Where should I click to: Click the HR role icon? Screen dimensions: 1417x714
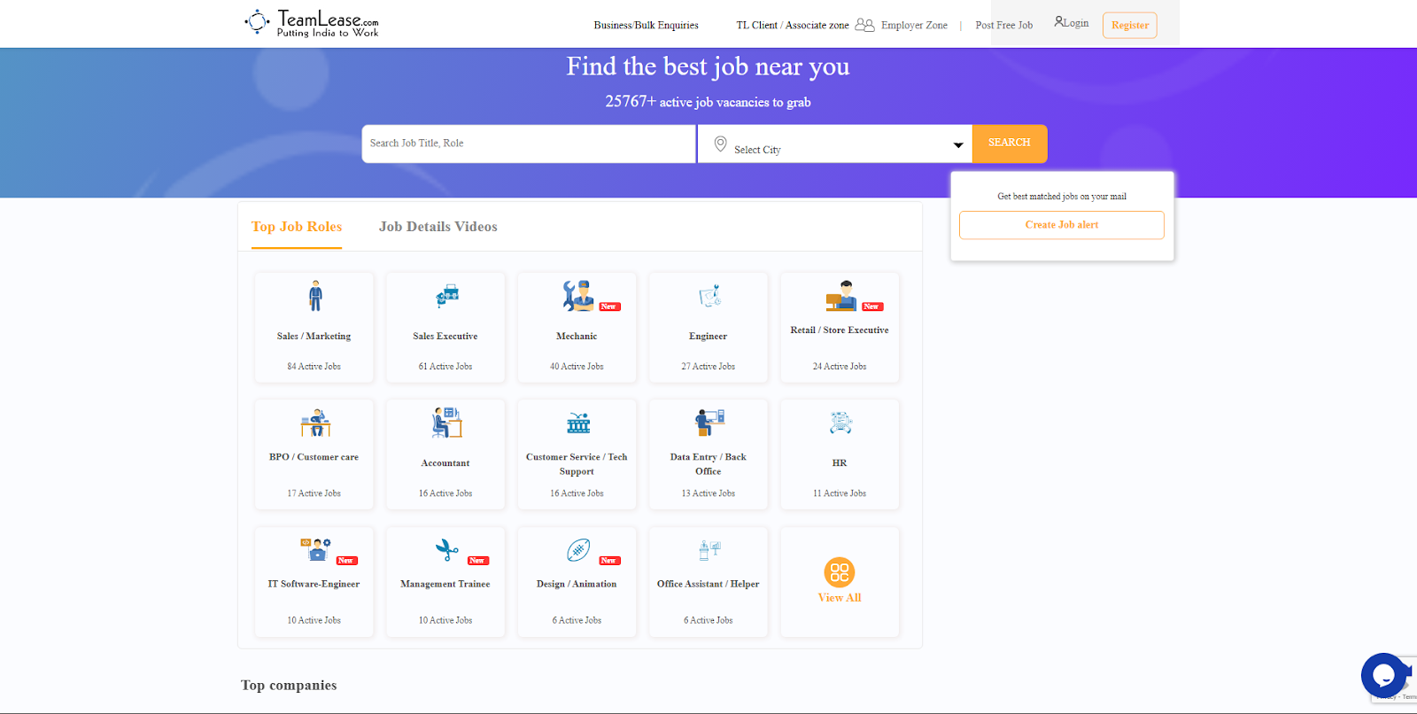(840, 423)
